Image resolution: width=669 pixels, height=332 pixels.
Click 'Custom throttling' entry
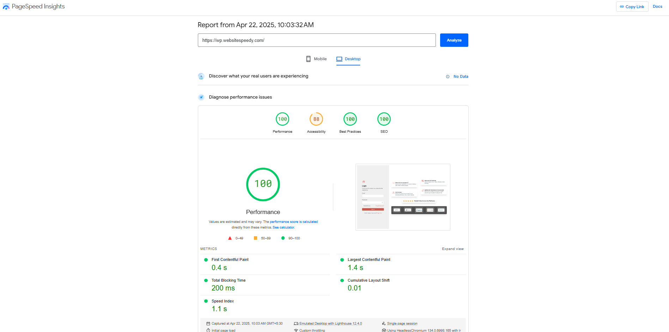point(312,330)
